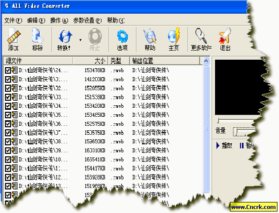Select source file D:\仙剑奇侠传\09...
The height and width of the screenshot is (213, 279).
[43, 151]
